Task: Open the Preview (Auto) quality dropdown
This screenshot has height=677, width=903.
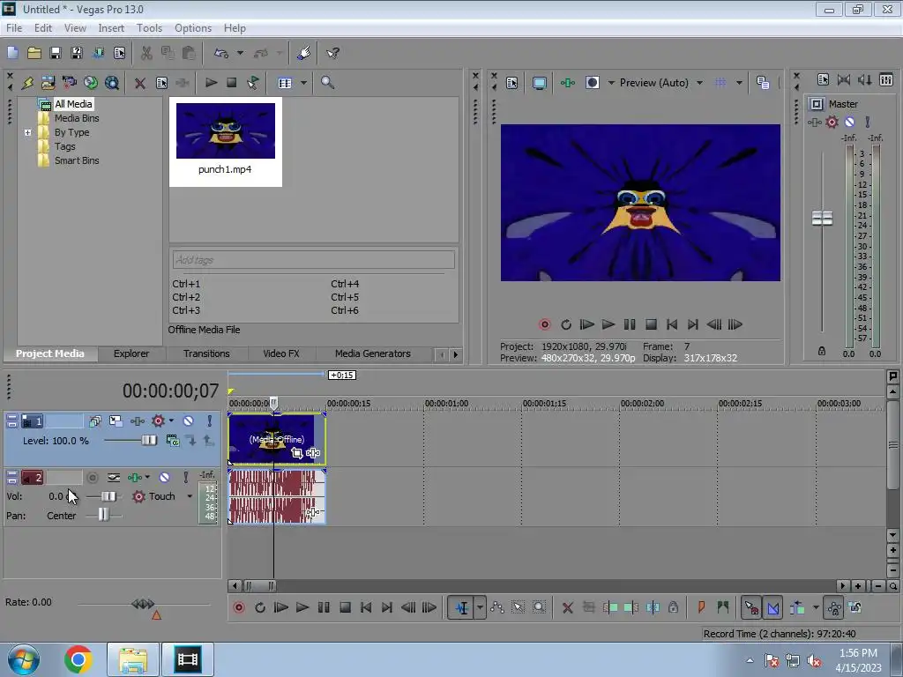Action: pyautogui.click(x=699, y=83)
